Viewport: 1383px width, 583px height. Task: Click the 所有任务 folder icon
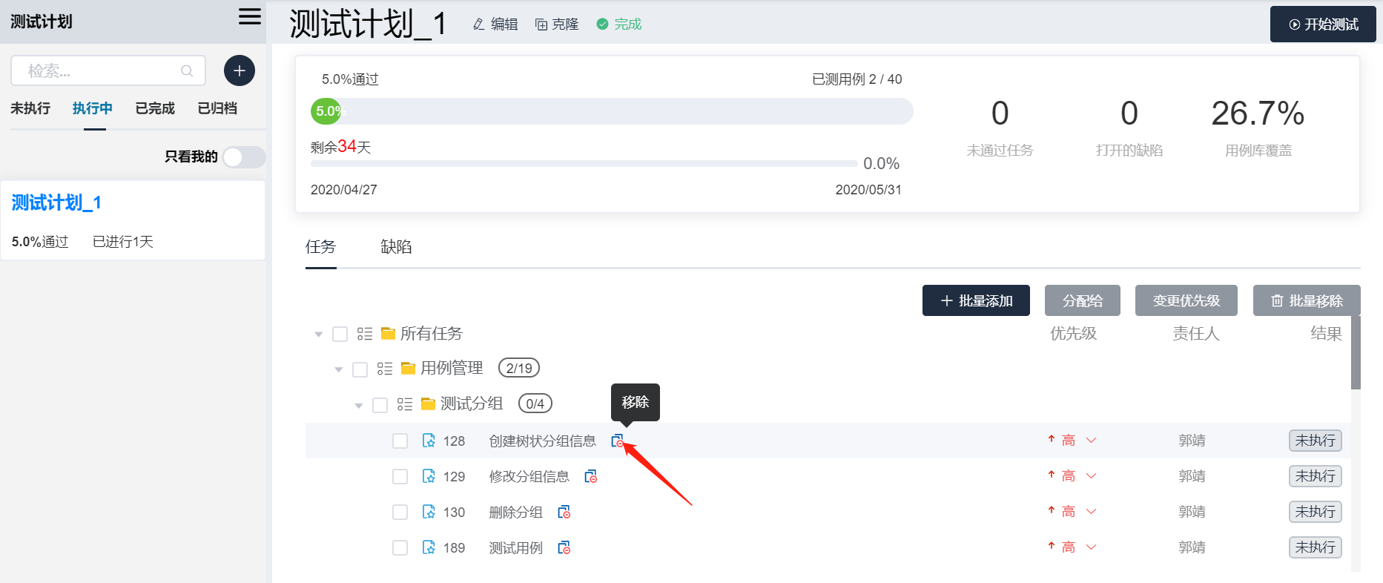pyautogui.click(x=388, y=334)
